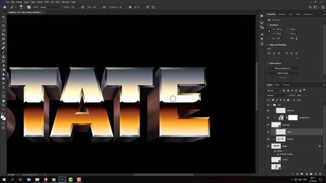Screen dimensions: 326x183
Task: Hide the Shadow layer
Action: pyautogui.click(x=268, y=139)
